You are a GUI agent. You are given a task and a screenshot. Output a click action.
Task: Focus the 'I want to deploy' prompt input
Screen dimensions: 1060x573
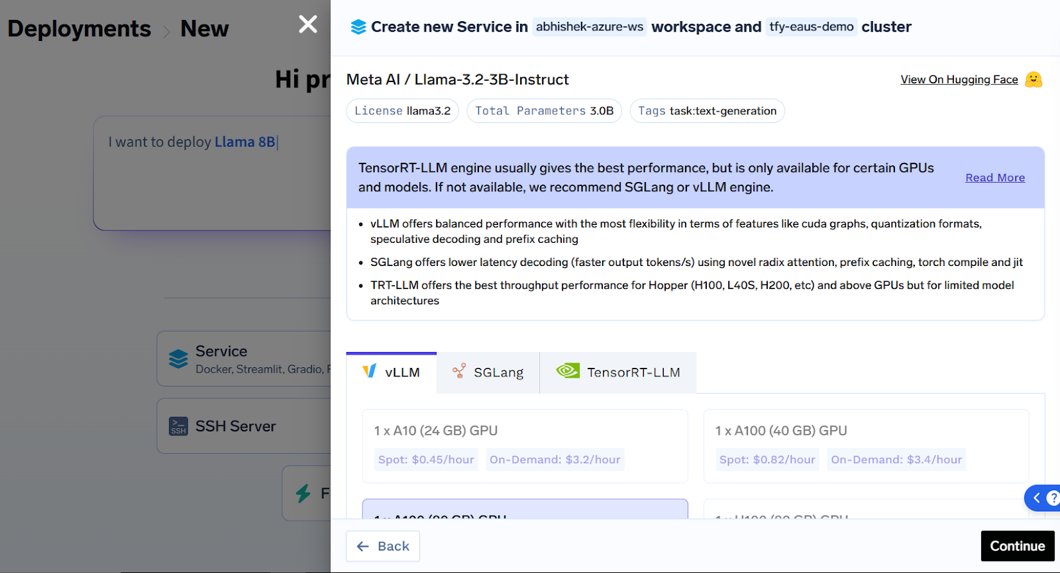click(212, 173)
